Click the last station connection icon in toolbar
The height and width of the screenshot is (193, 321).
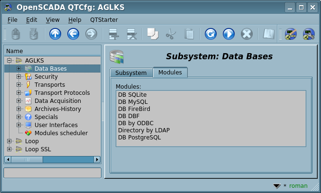point(309,34)
